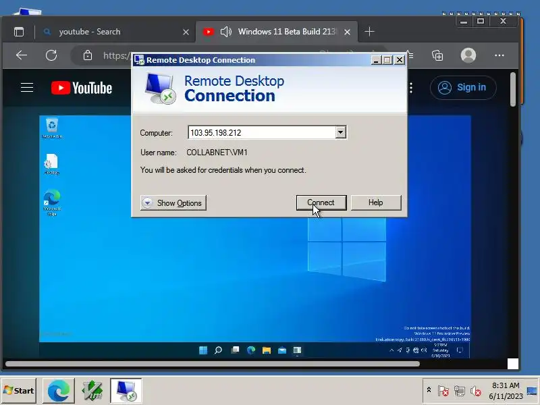The height and width of the screenshot is (405, 540).
Task: Open a new browser tab
Action: pyautogui.click(x=369, y=32)
